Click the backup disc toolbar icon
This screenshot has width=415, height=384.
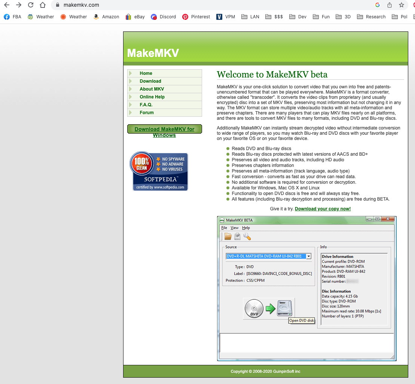point(237,236)
